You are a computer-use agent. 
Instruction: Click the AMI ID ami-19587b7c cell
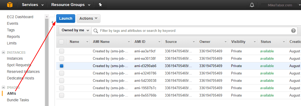145,88
